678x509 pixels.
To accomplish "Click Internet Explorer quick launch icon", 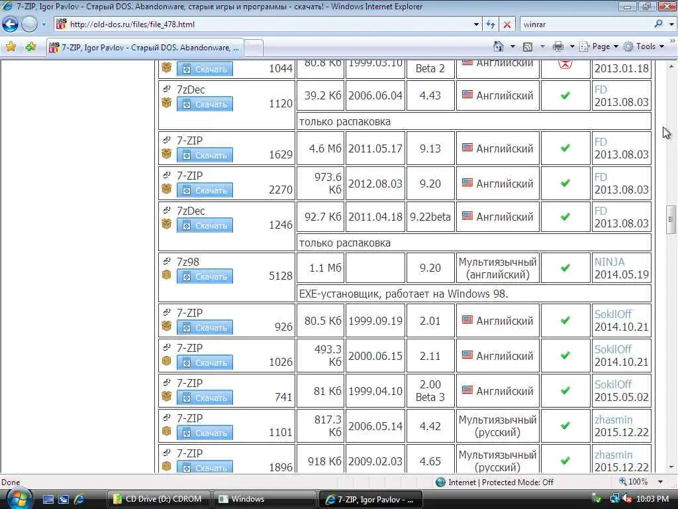I will pyautogui.click(x=79, y=500).
